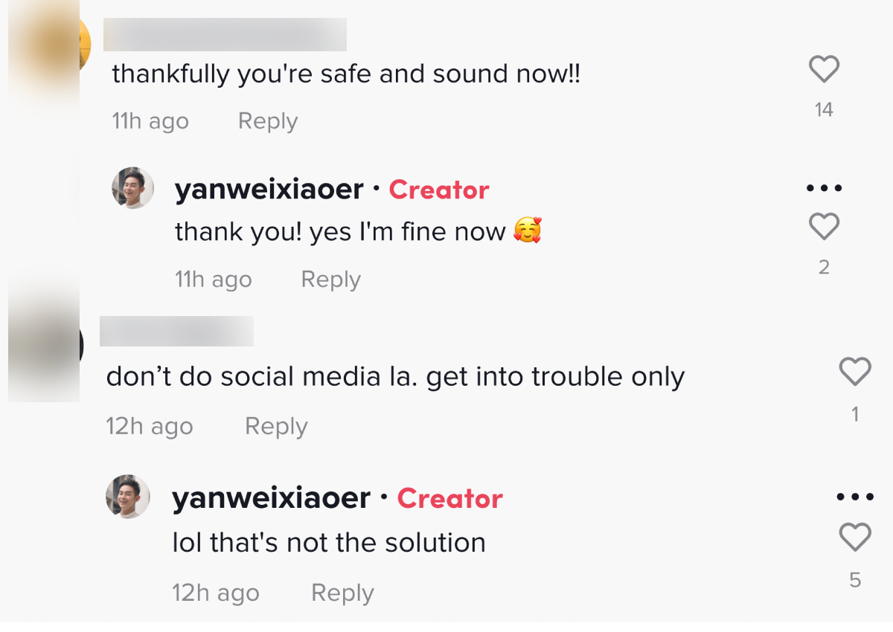This screenshot has height=632, width=893.
Task: Reply to "lol that's not the solution"
Action: pyautogui.click(x=342, y=593)
